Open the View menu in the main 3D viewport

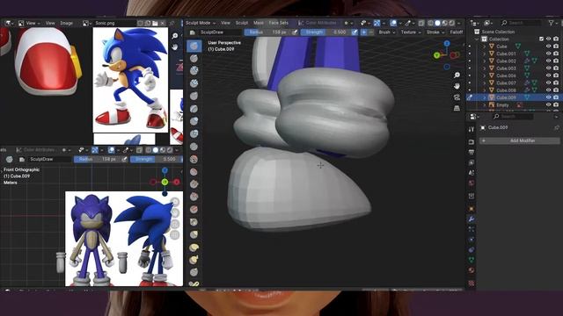225,23
